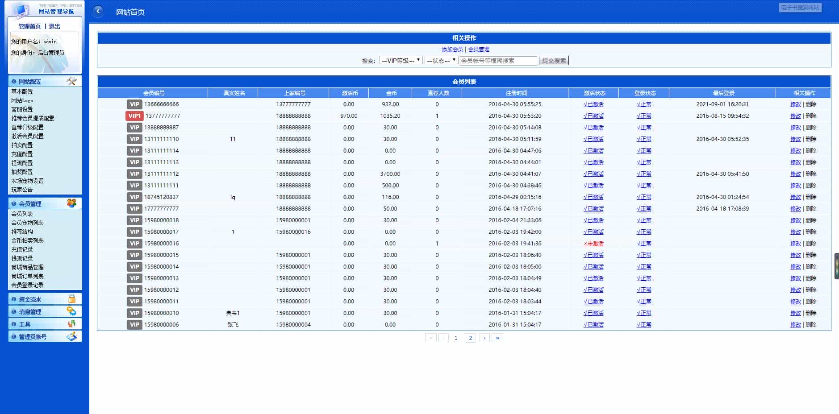Open the VIP等级 filter dropdown

401,61
